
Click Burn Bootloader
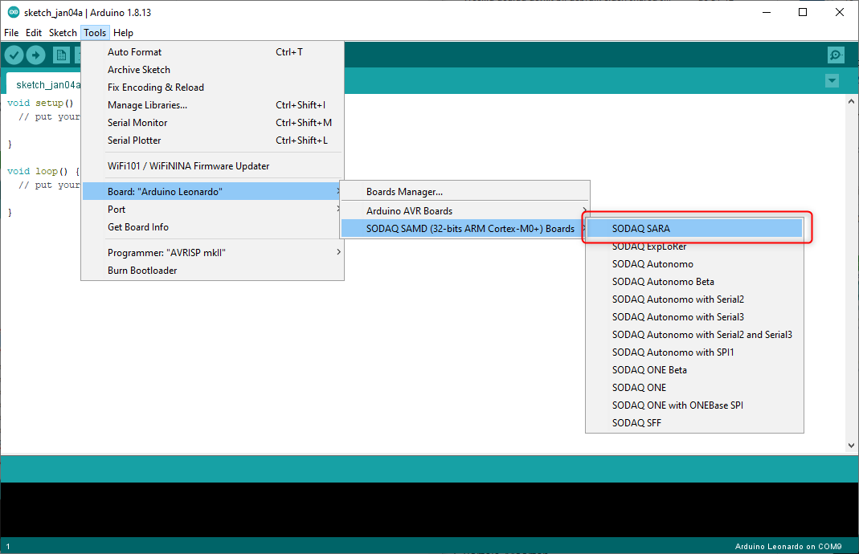point(213,271)
